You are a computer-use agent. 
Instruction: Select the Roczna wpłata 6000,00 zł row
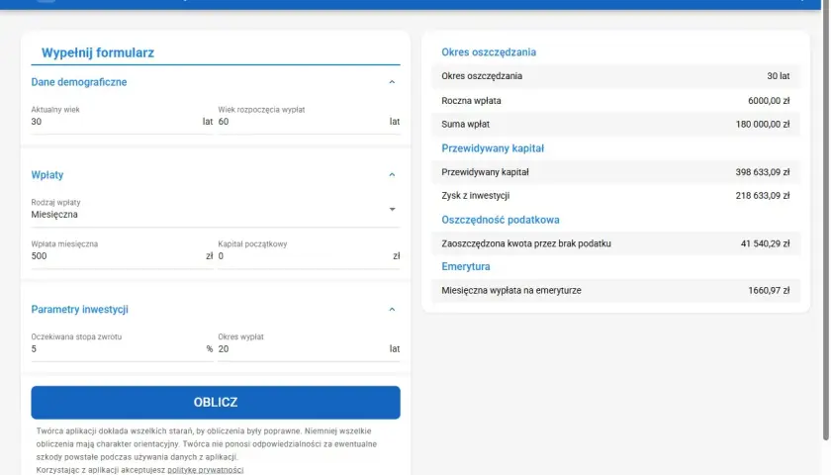(615, 100)
